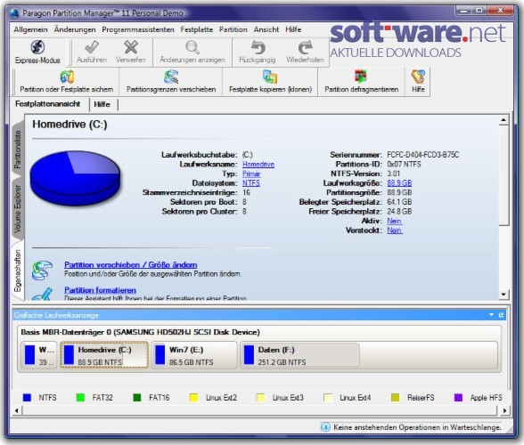Screen dimensions: 524x445
Task: Open the Hilfe menu in menu bar
Action: 293,29
